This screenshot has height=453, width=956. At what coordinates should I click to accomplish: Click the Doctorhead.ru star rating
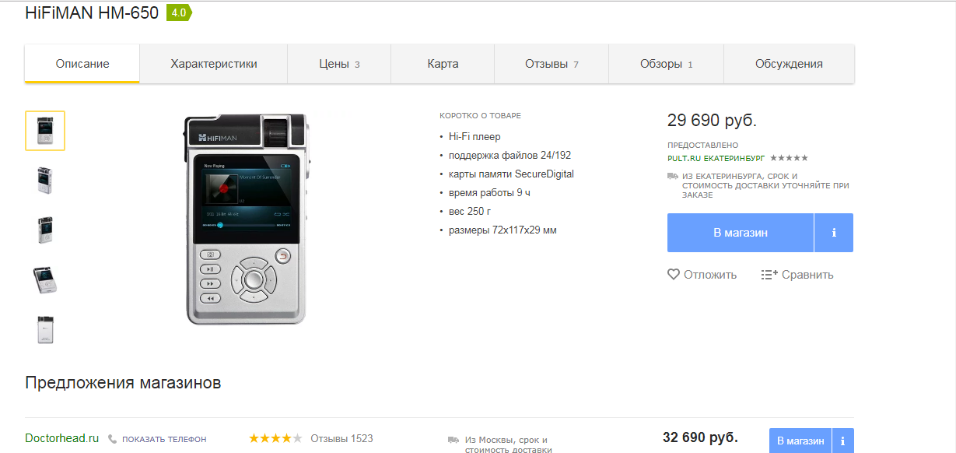[x=275, y=438]
